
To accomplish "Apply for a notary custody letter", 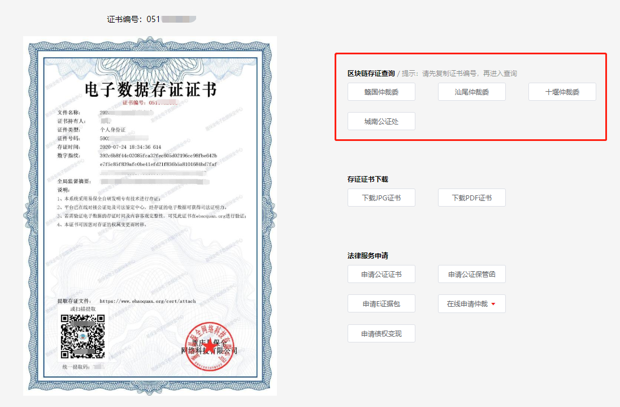I will point(471,273).
